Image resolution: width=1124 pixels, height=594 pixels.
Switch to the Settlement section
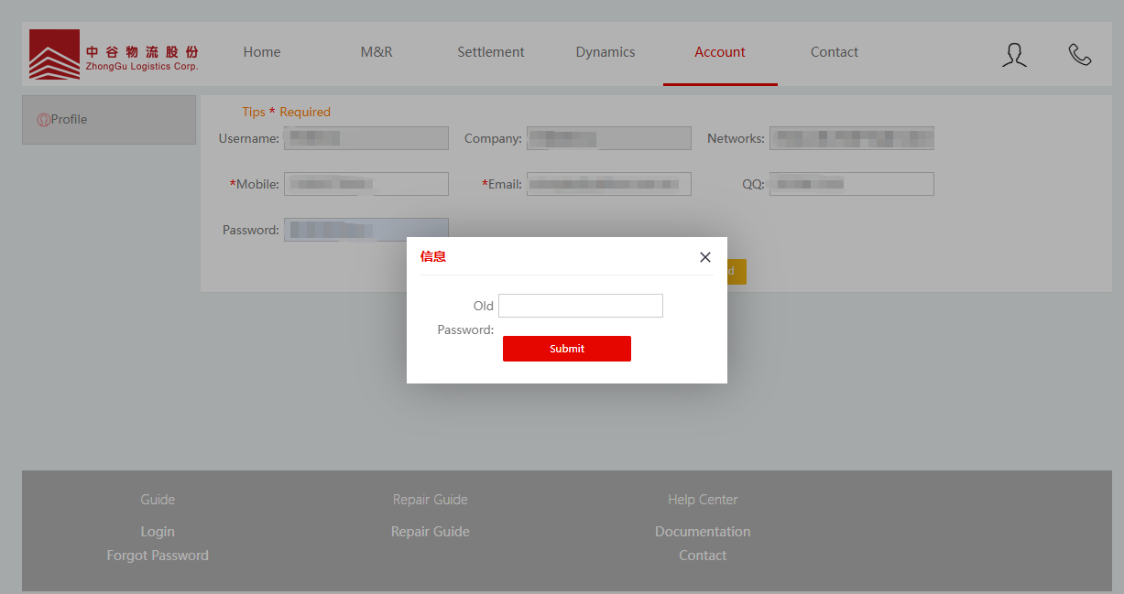[491, 52]
